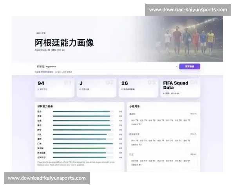Click the 近期状态 61 value under 约旦

point(136,165)
